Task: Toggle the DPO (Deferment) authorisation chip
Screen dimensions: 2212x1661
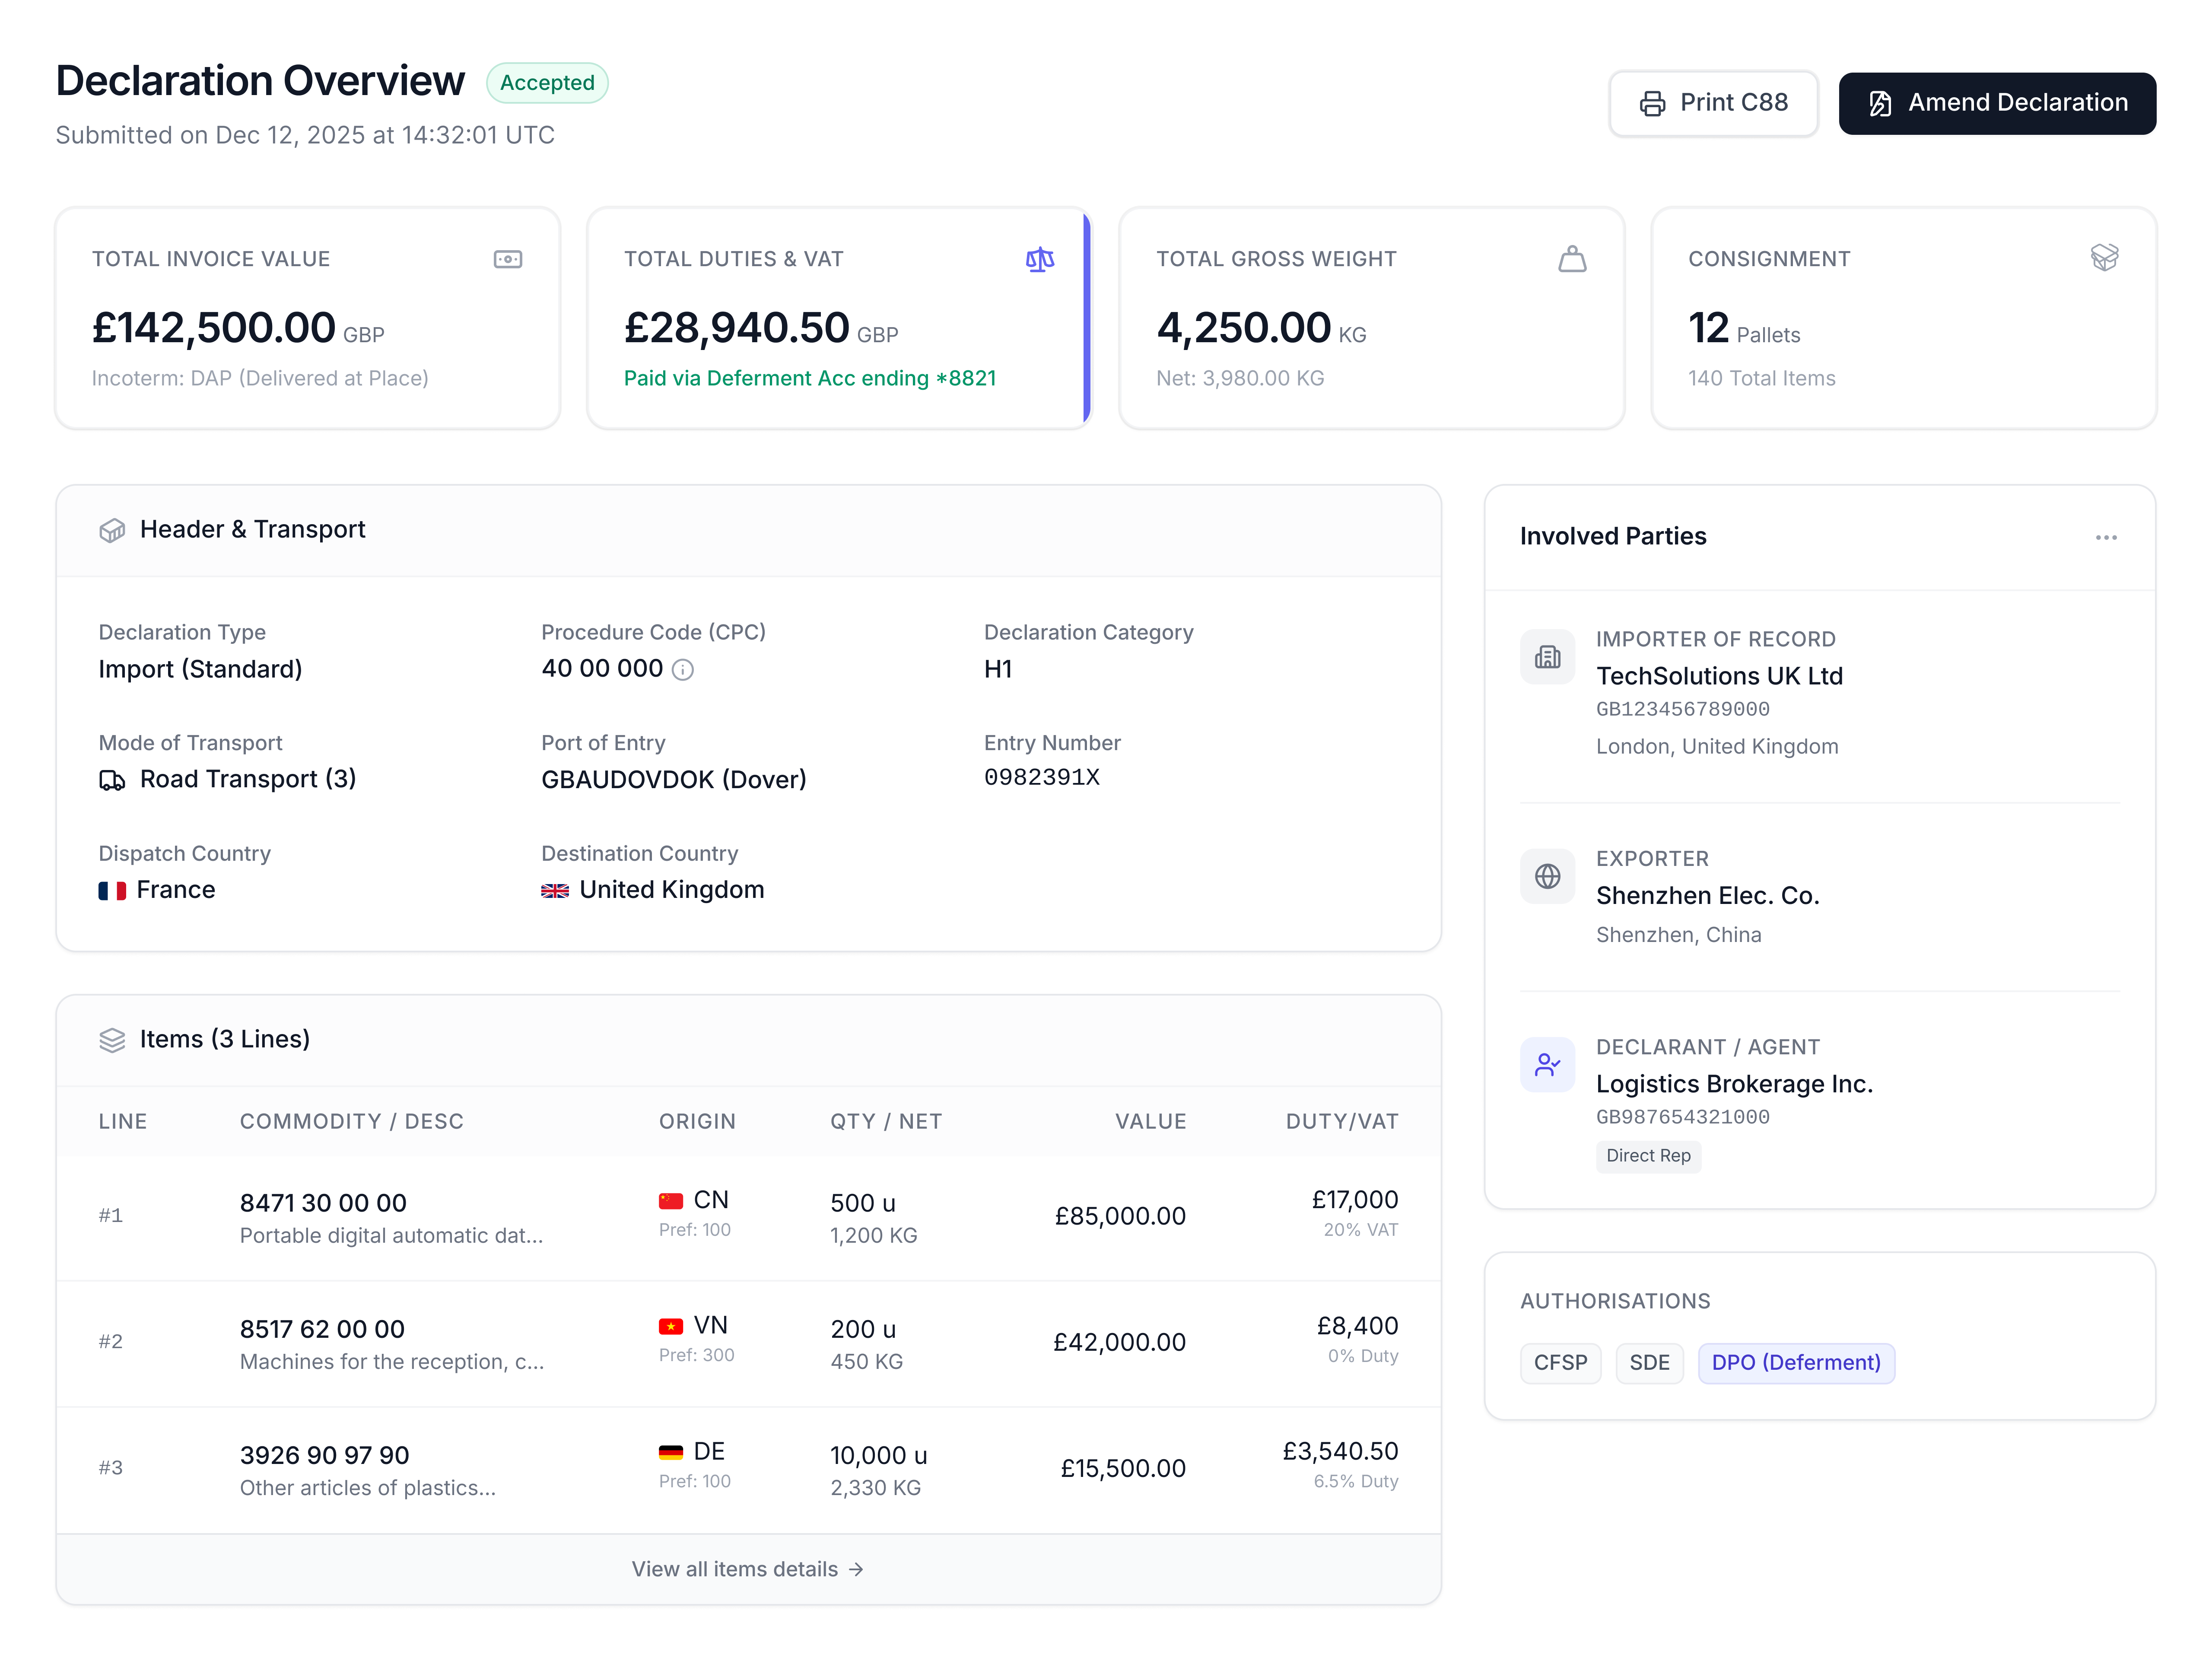Action: [1796, 1363]
